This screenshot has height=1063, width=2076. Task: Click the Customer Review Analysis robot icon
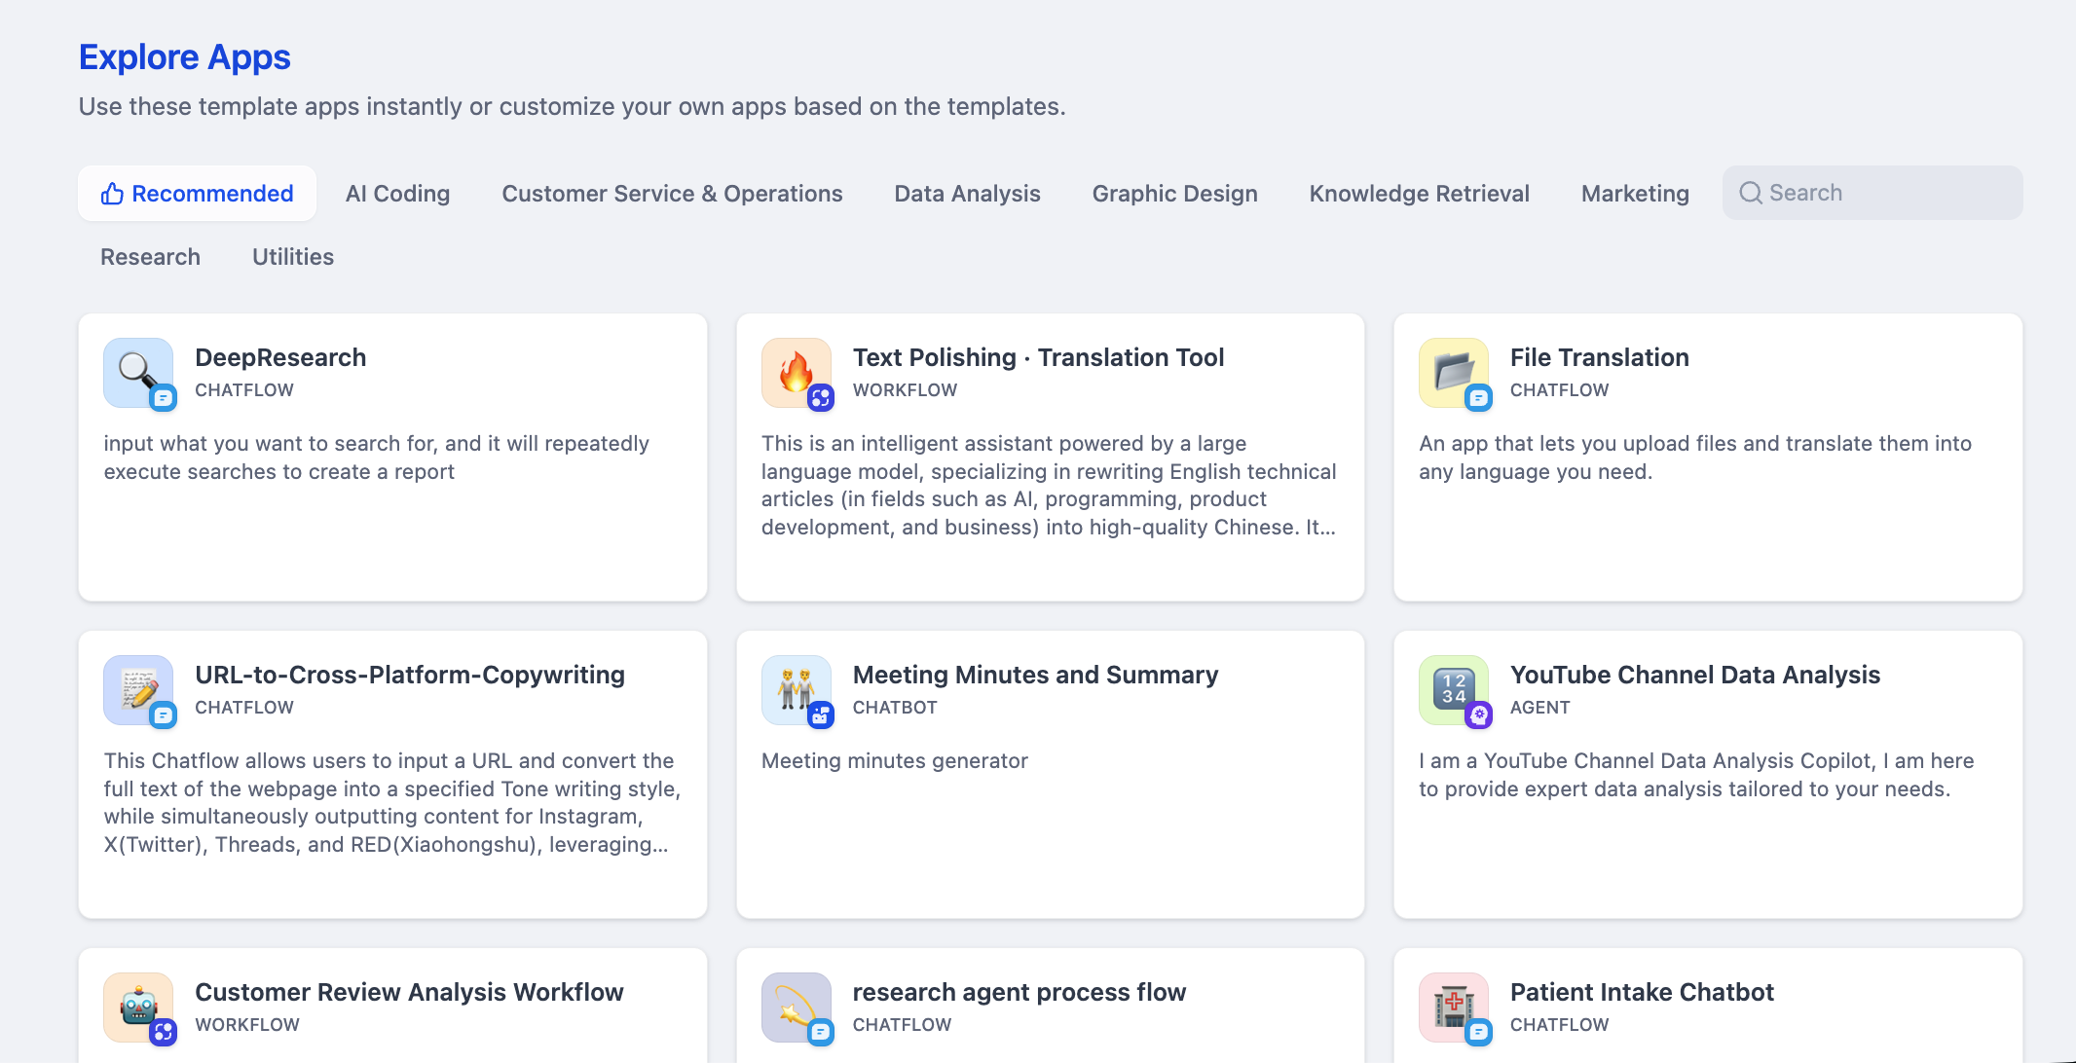point(137,1007)
